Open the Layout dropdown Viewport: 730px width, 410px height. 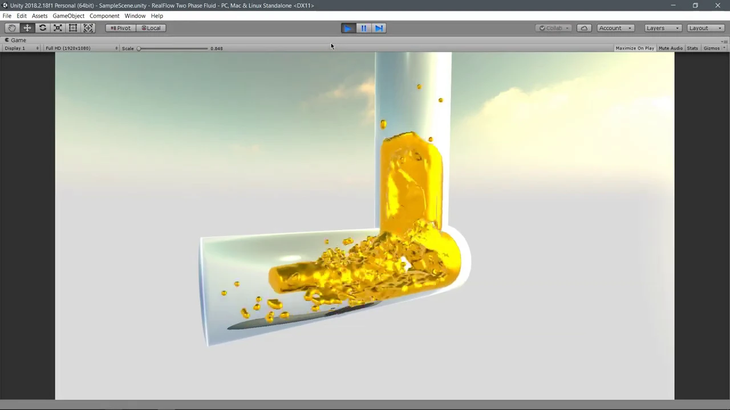click(706, 28)
